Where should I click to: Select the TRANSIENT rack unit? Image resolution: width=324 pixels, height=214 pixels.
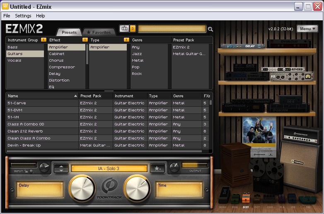[x=252, y=101]
